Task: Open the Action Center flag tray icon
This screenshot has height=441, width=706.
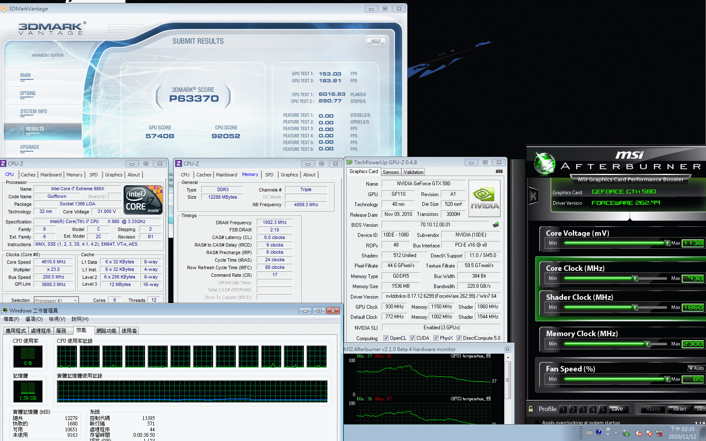Action: tap(648, 433)
